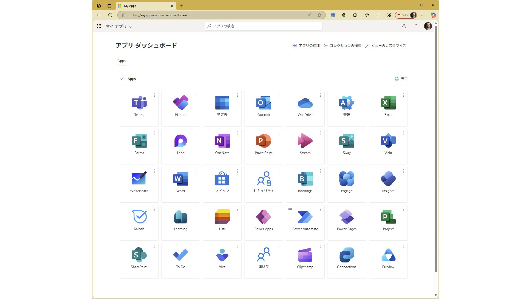531x299 pixels.
Task: Open three-dot menu on SharePoint tile
Action: pyautogui.click(x=155, y=247)
